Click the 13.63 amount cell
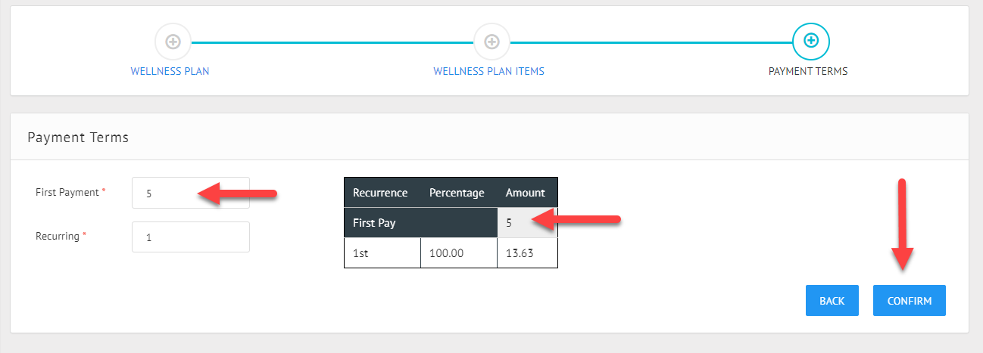Image resolution: width=983 pixels, height=353 pixels. tap(527, 253)
